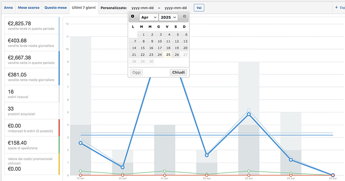Close the calendar with Chiudi button
The width and height of the screenshot is (345, 181).
click(178, 72)
